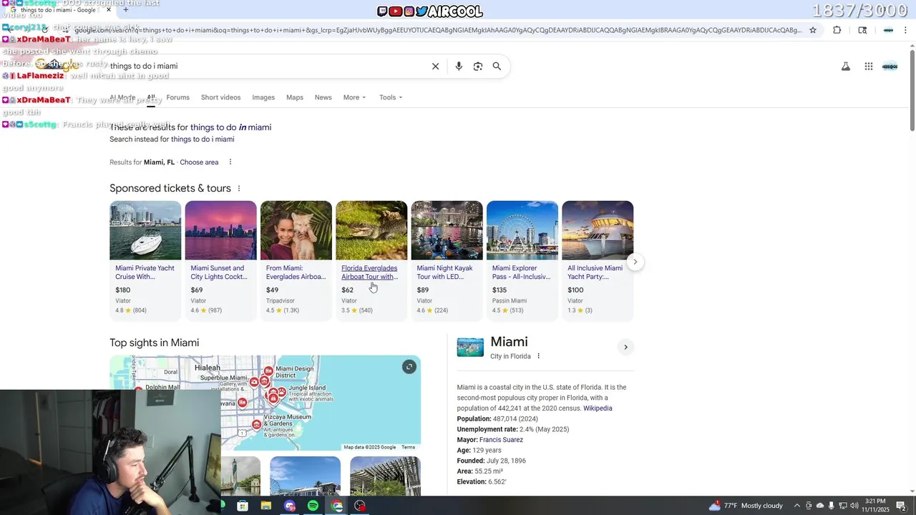Open the Tools dropdown
The image size is (916, 515).
(391, 97)
